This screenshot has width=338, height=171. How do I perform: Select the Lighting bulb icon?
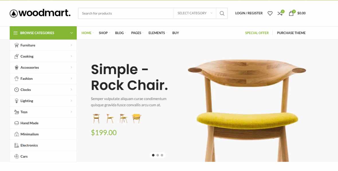[x=16, y=101]
